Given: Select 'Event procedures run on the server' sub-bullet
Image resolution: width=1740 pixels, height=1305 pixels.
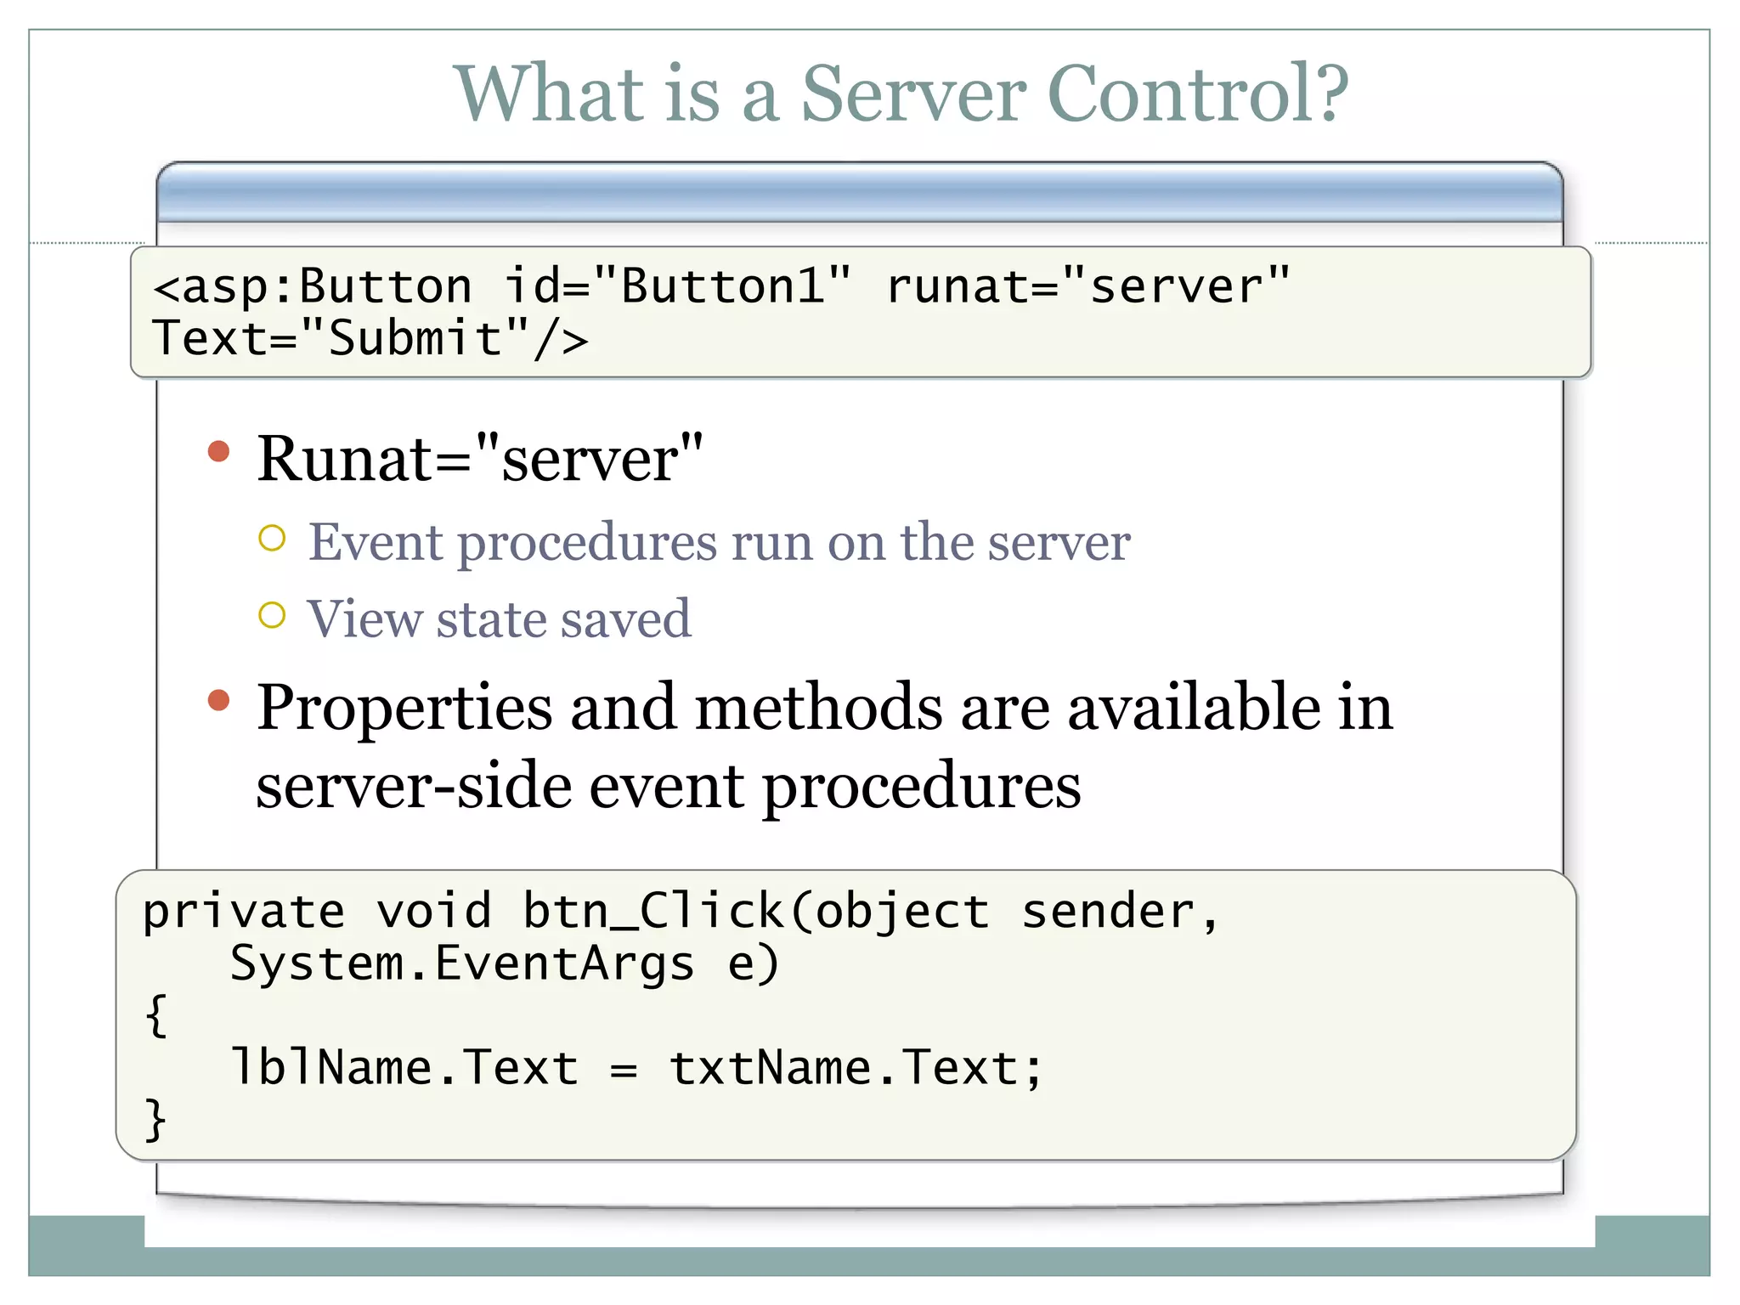Looking at the screenshot, I should point(719,542).
